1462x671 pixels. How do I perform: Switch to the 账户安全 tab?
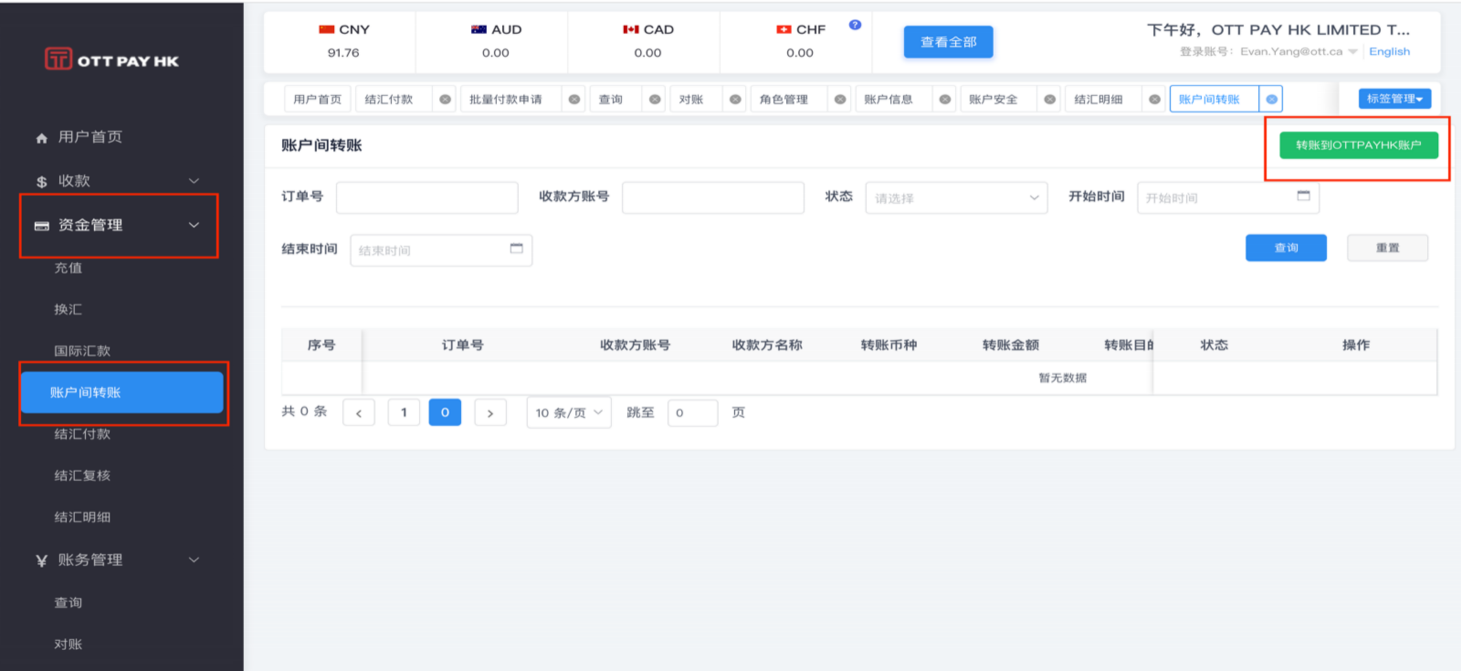click(x=994, y=99)
